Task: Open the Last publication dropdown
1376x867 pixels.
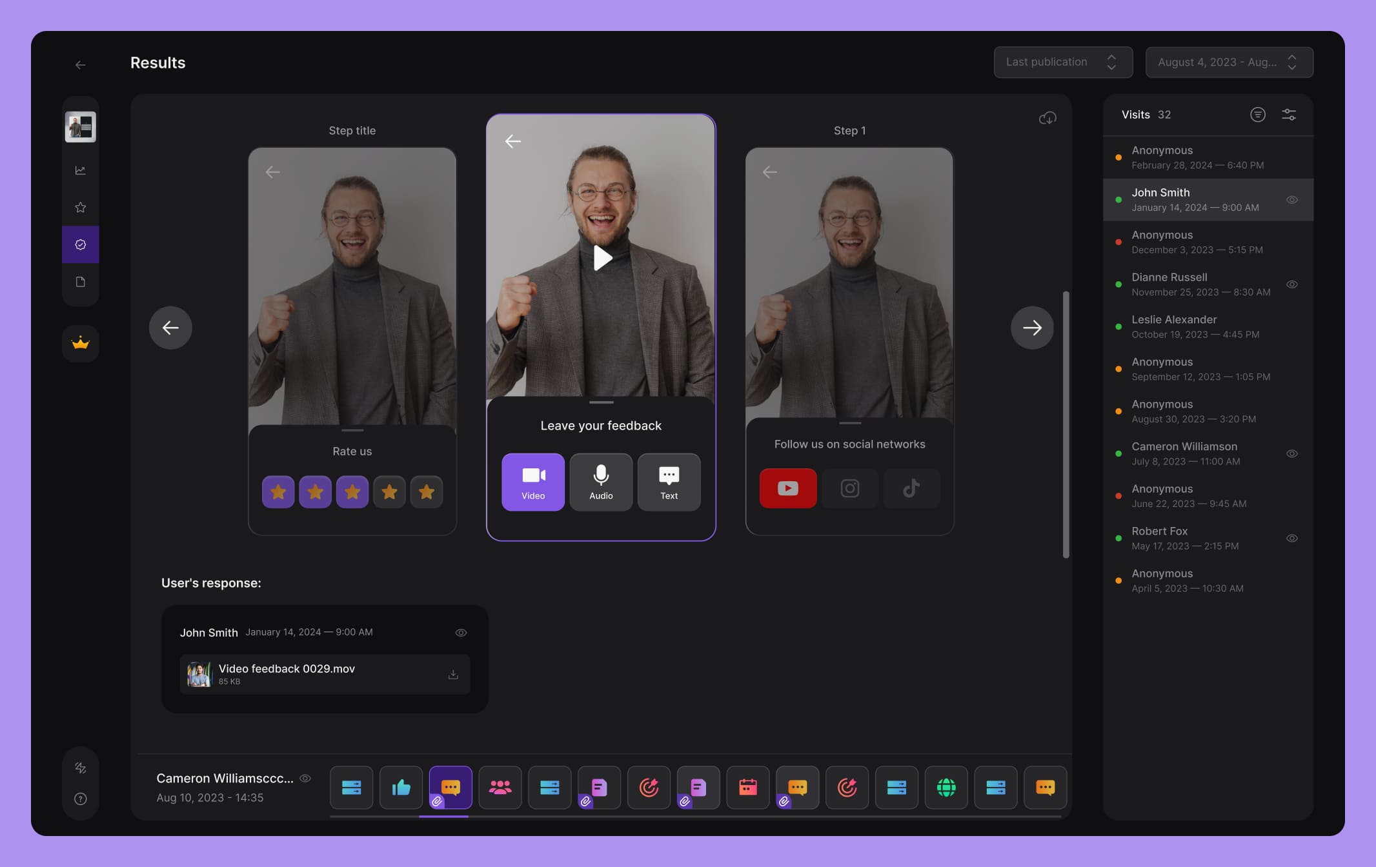Action: click(x=1062, y=63)
